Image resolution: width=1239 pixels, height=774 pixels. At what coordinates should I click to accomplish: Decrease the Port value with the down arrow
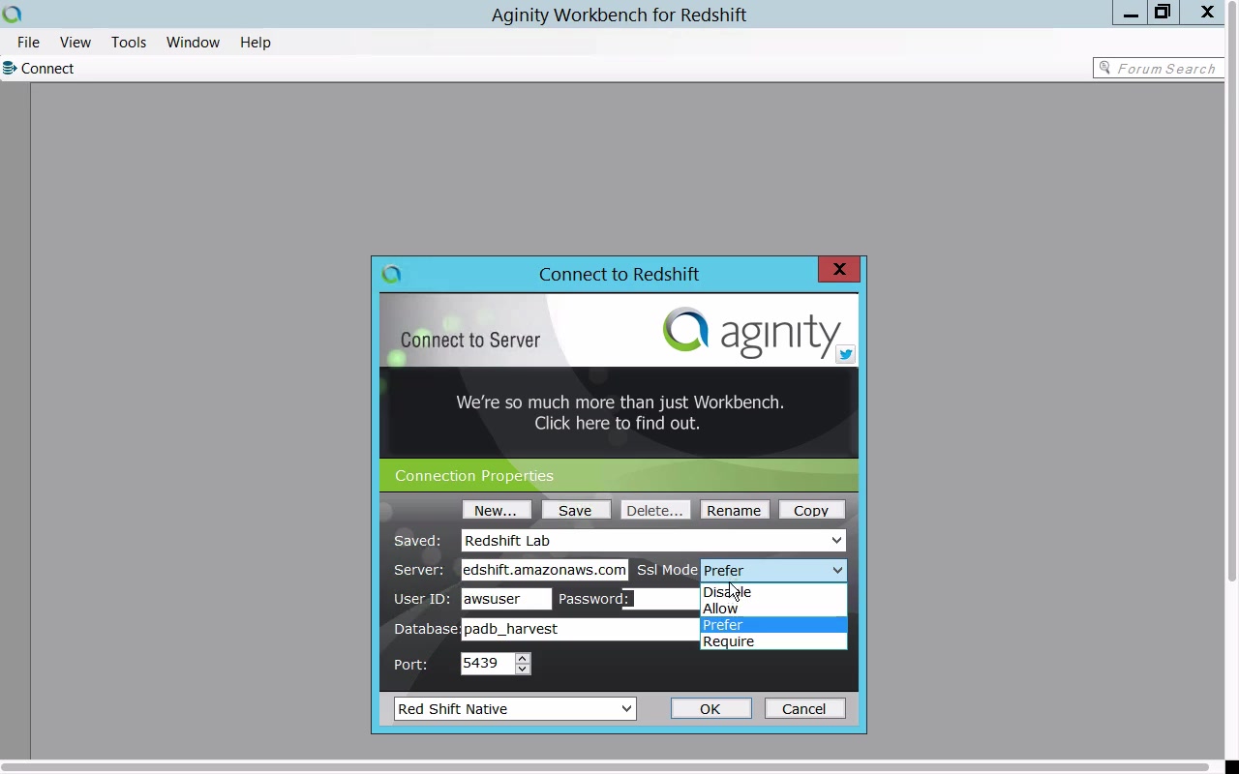pyautogui.click(x=523, y=669)
